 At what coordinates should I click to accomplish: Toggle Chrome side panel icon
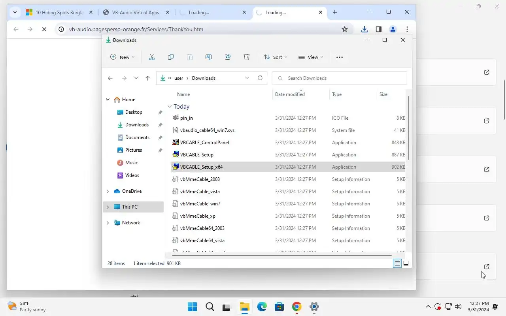[379, 29]
